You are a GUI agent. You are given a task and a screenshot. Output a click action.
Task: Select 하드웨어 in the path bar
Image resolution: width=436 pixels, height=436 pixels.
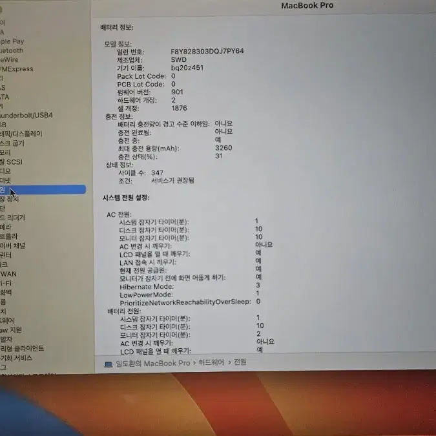coord(211,362)
